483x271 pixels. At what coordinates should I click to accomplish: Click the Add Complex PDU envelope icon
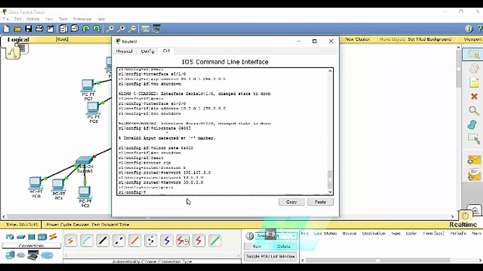click(x=474, y=175)
